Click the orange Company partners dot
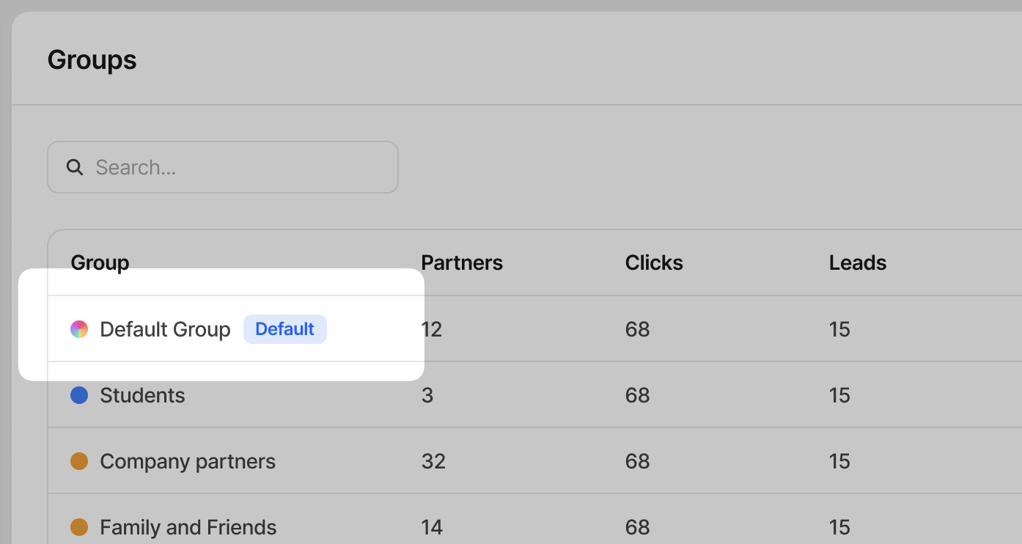 (79, 461)
